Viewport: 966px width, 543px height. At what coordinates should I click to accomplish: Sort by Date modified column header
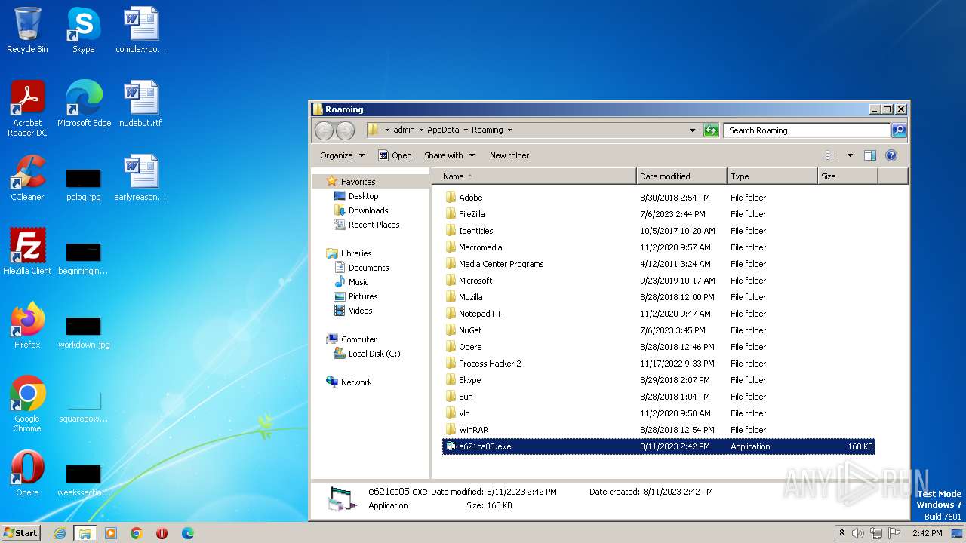(681, 176)
